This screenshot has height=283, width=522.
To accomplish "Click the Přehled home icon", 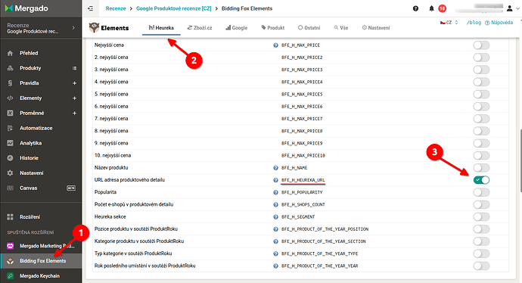I will [x=10, y=53].
